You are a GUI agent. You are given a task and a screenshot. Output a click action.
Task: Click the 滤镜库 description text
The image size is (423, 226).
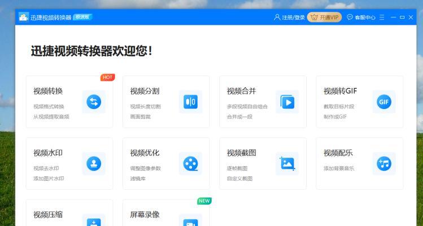click(x=138, y=179)
